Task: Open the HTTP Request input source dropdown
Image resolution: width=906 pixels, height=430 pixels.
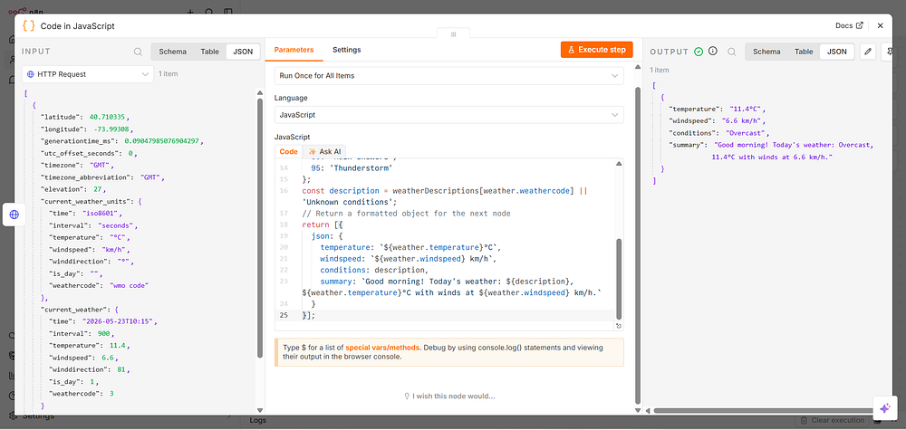Action: point(88,74)
